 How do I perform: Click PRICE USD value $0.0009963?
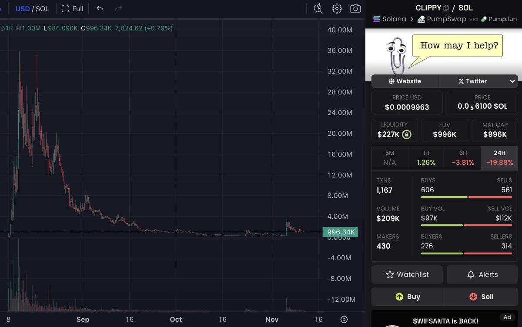[407, 107]
